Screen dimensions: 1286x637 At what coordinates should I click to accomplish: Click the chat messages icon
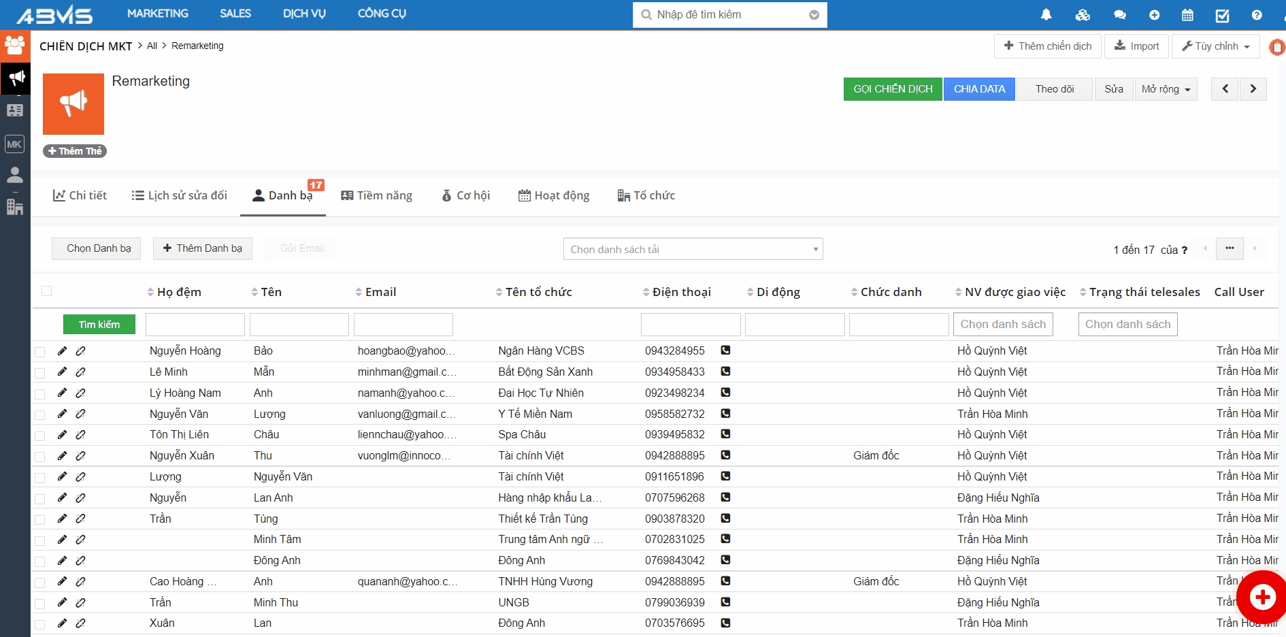click(1119, 15)
